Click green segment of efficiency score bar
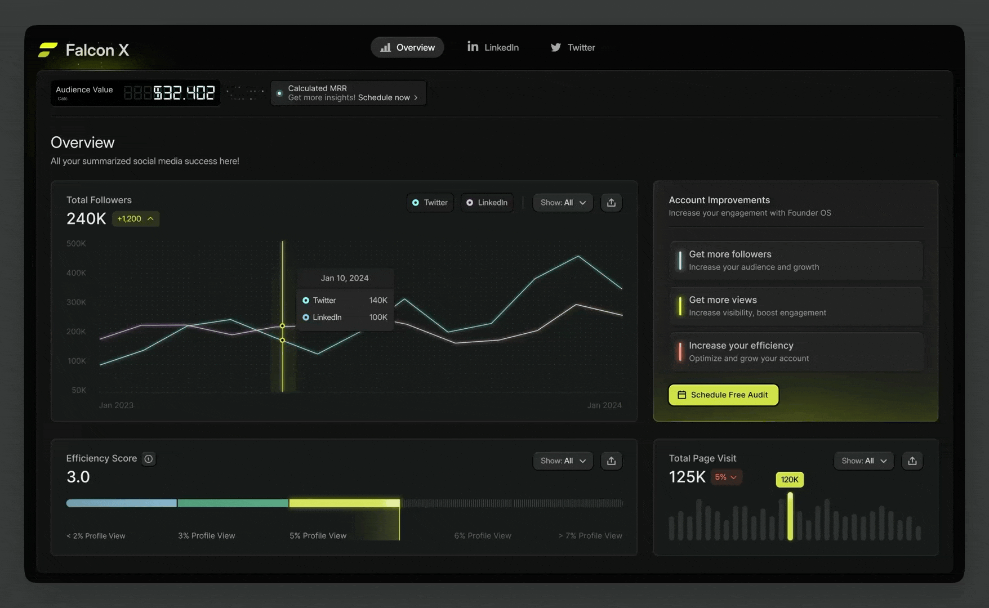 (x=233, y=503)
